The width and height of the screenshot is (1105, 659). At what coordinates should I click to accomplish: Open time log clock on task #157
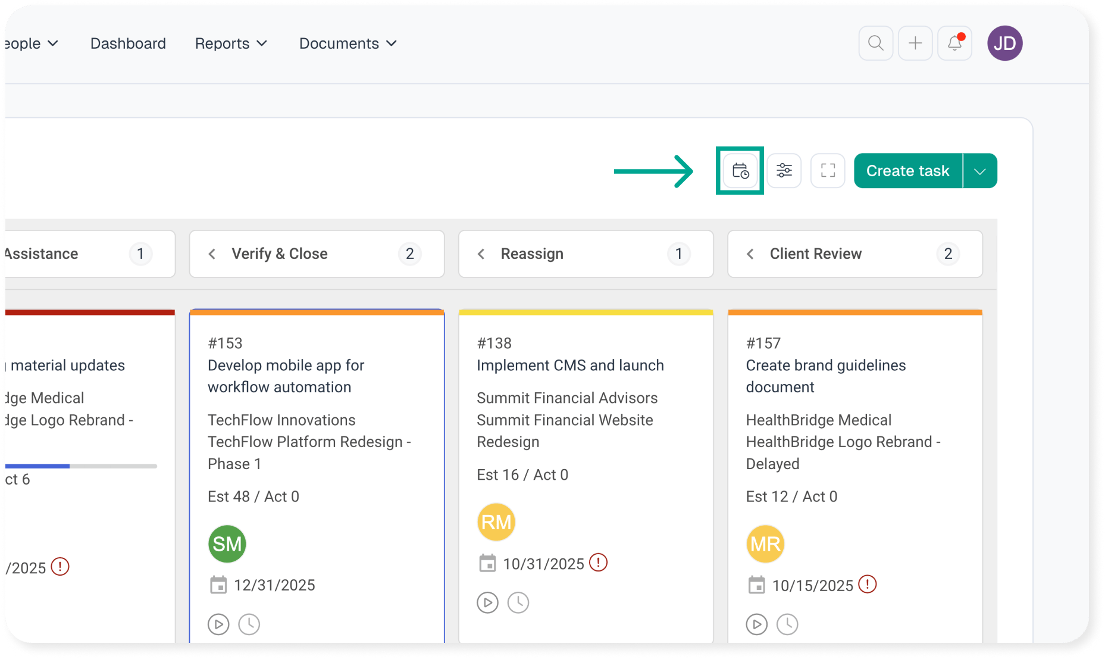pyautogui.click(x=787, y=624)
